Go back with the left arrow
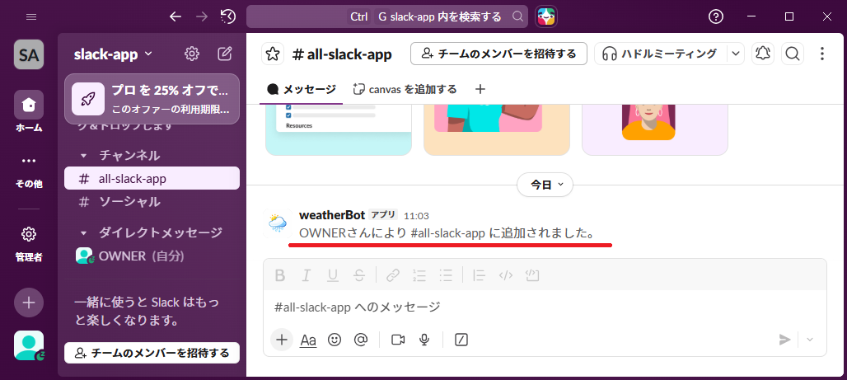 (175, 16)
